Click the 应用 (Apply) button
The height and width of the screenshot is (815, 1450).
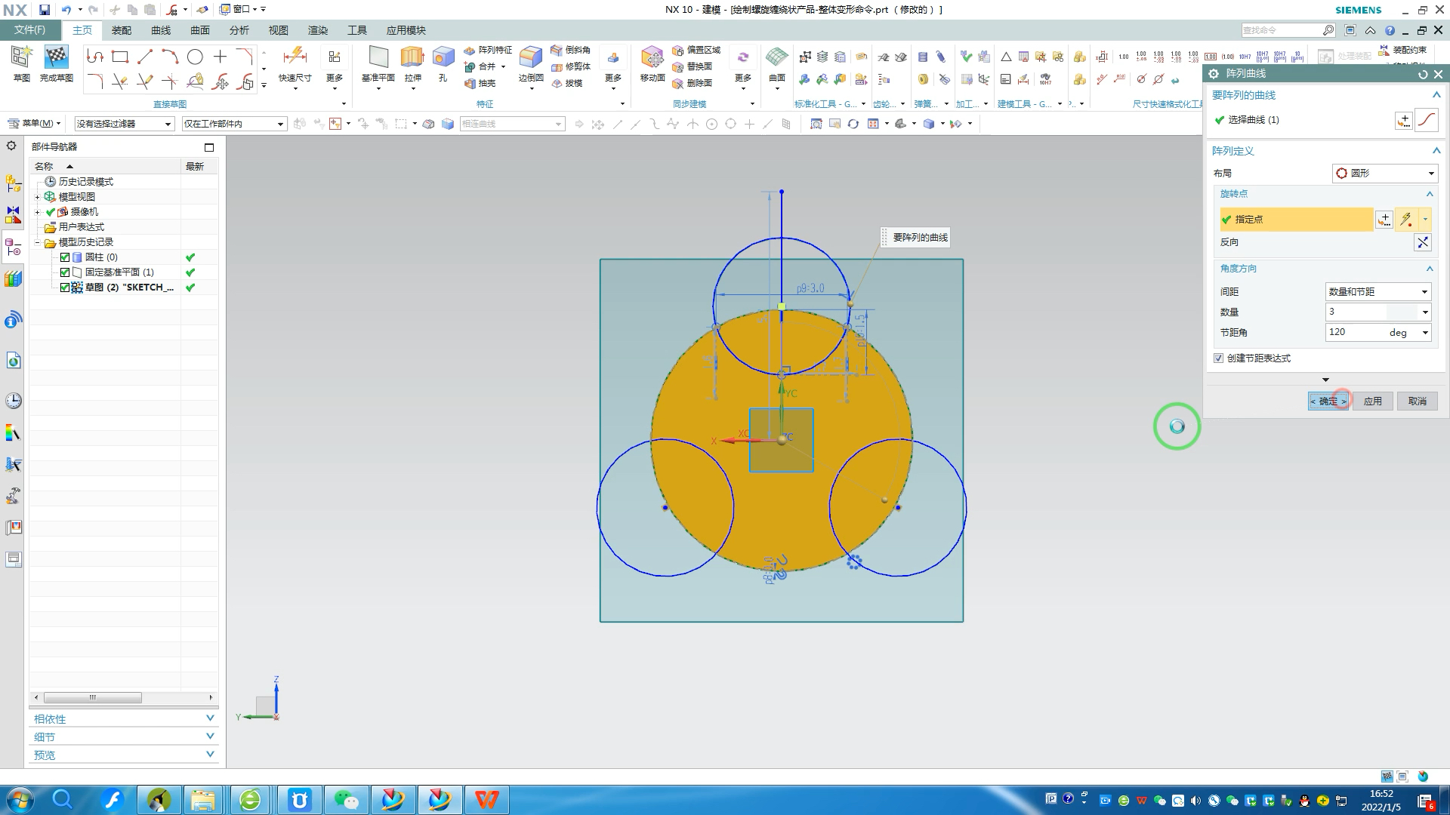[1372, 401]
